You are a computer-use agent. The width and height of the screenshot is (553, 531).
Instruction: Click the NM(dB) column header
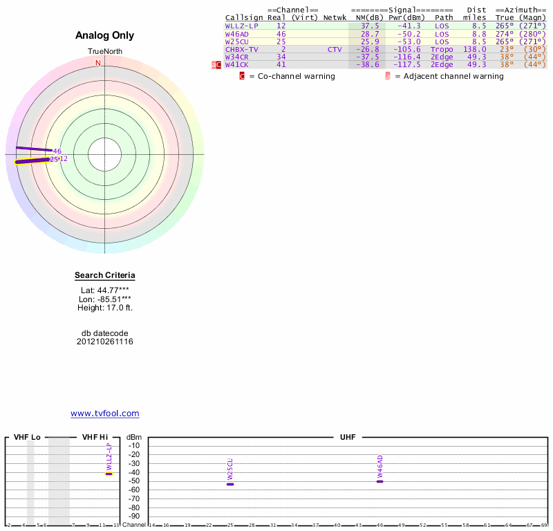tap(370, 18)
